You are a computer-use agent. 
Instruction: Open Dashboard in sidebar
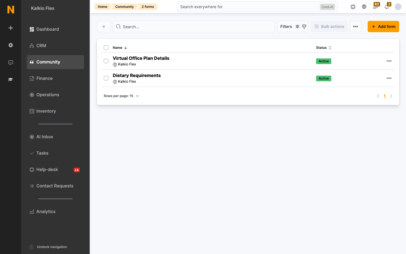coord(55,29)
